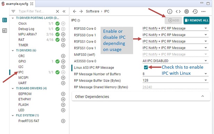Open the filter options icon beside Type Filter Text
This screenshot has height=134, width=214.
point(13,11)
